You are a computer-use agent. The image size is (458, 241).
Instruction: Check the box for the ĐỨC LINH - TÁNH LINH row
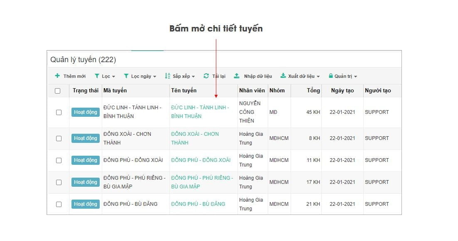click(59, 112)
